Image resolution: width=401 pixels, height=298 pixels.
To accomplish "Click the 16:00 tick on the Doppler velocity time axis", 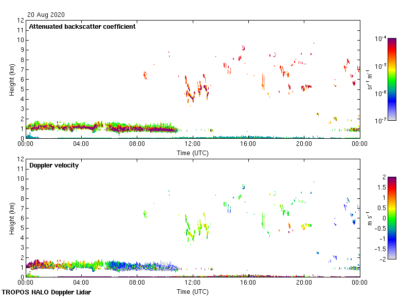I will [x=248, y=283].
